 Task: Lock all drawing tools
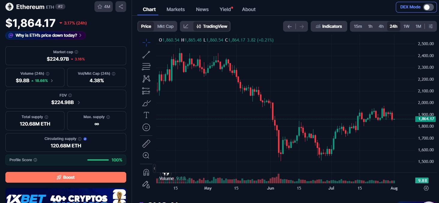tap(146, 184)
